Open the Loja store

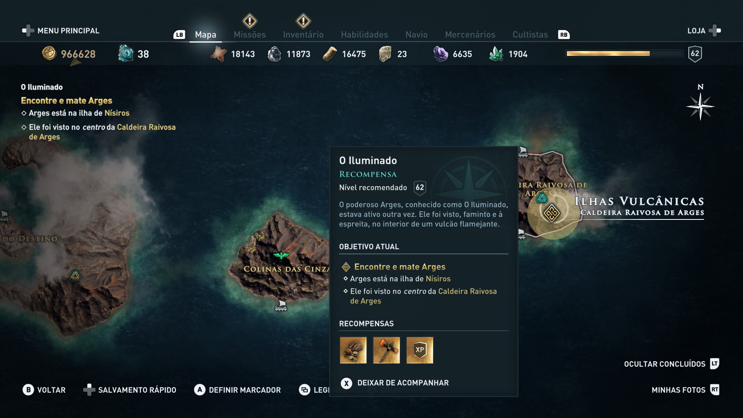(704, 31)
